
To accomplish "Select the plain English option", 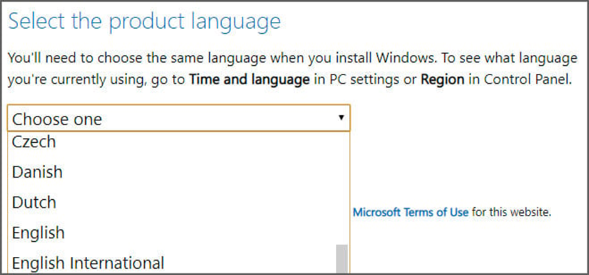I will point(38,232).
